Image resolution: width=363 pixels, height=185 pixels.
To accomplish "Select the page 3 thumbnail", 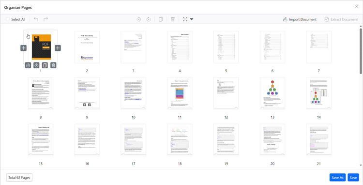I will [134, 47].
